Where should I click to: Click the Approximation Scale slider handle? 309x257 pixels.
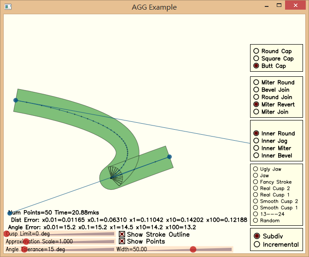pos(26,241)
